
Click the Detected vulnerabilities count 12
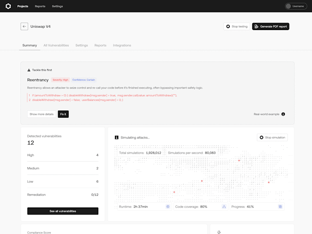(31, 143)
